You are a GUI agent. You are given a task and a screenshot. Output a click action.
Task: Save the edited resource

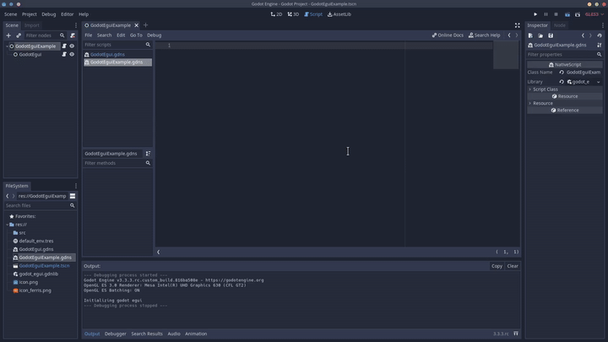551,35
